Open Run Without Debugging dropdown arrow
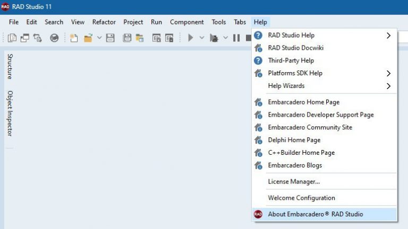The height and width of the screenshot is (229, 408). tap(225, 38)
